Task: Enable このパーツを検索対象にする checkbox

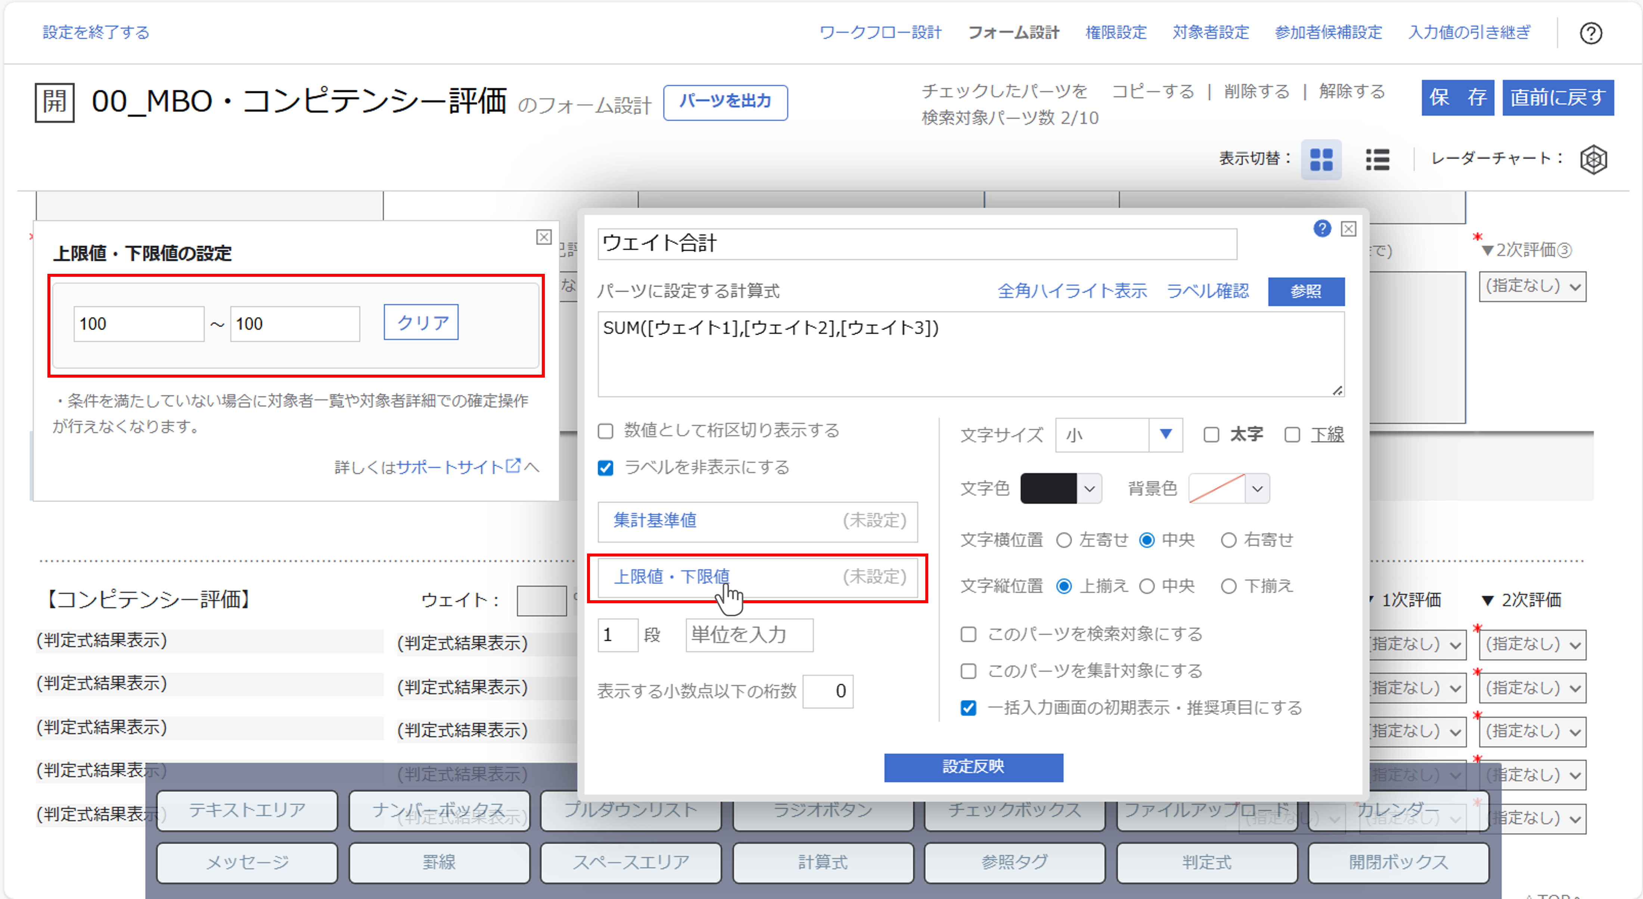Action: click(x=968, y=634)
